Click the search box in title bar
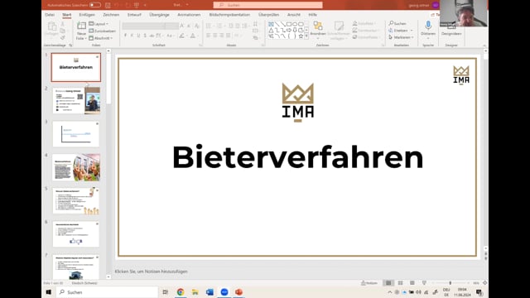 point(267,5)
